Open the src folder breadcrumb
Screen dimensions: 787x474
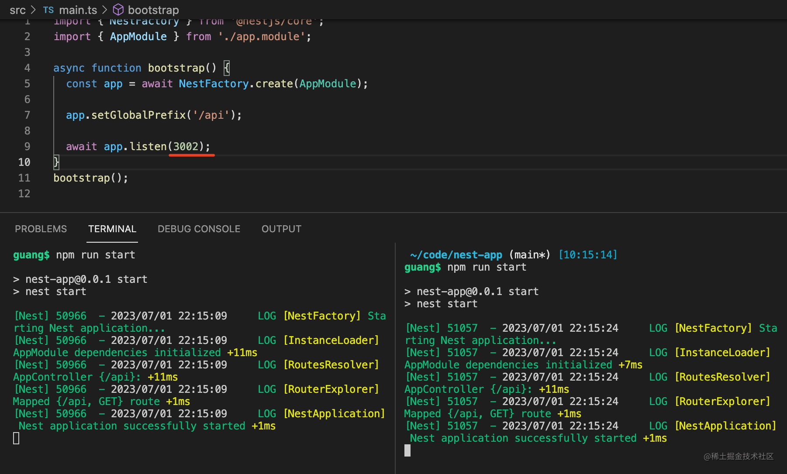(17, 10)
